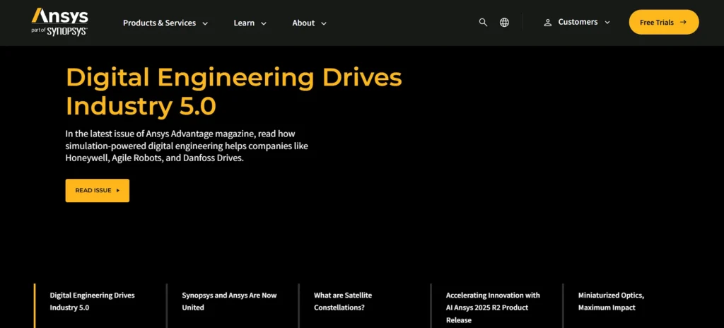Click the globe language selector icon

click(504, 23)
